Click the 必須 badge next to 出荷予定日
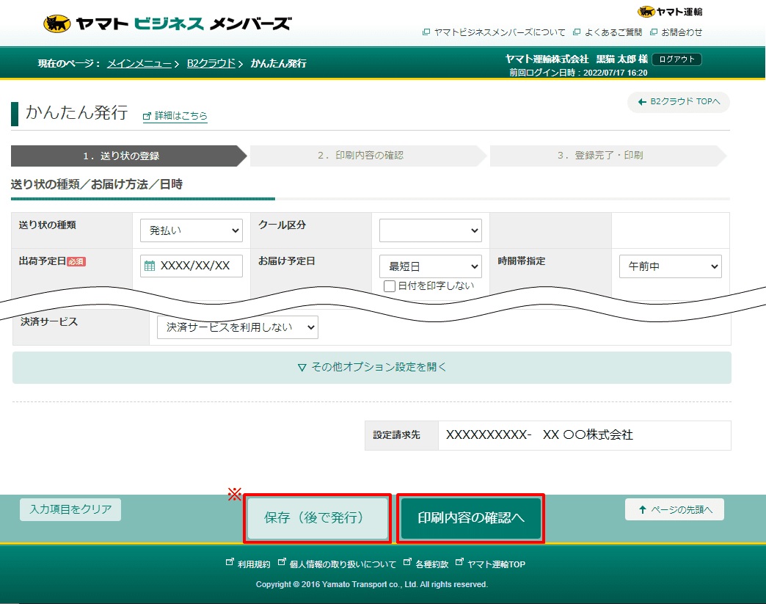The height and width of the screenshot is (604, 766). point(76,262)
